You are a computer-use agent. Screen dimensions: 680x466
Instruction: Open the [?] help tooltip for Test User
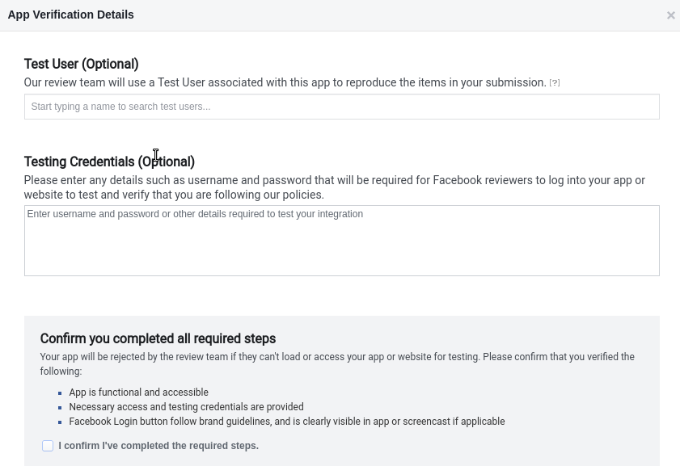click(554, 82)
